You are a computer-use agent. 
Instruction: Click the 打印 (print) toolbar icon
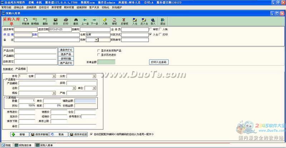[x=66, y=21]
